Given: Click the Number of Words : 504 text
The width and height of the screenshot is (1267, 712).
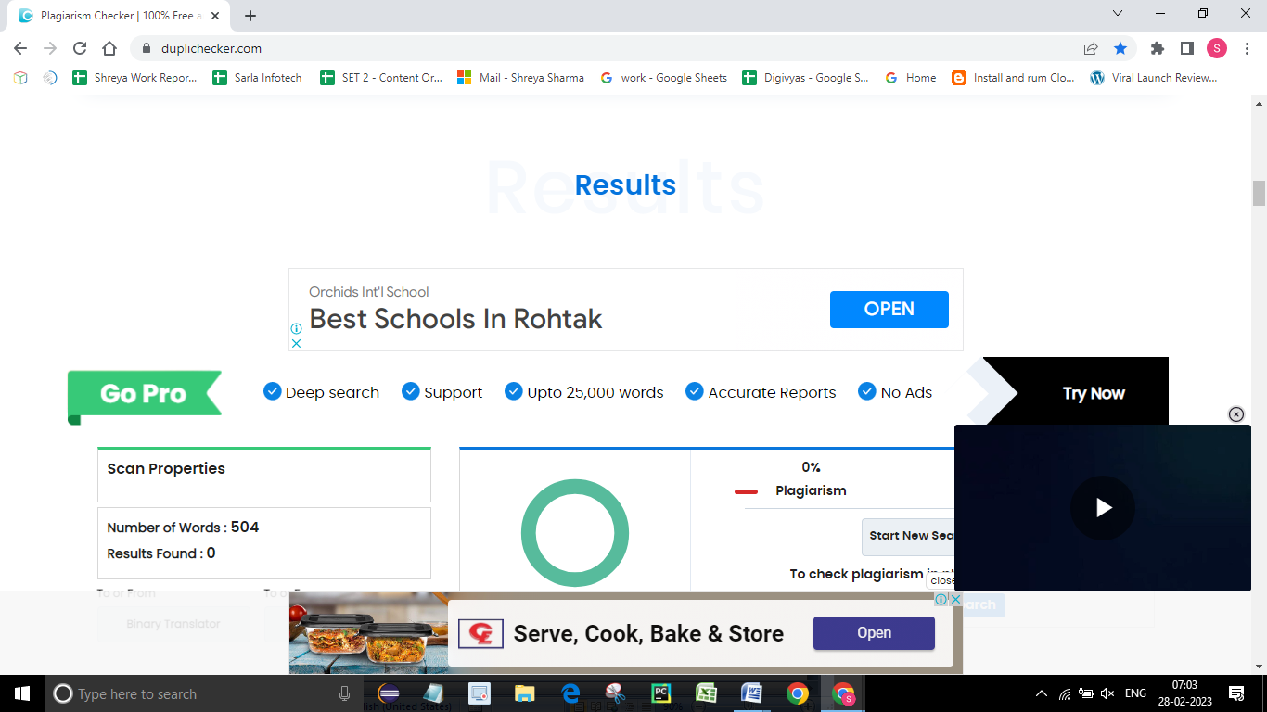Looking at the screenshot, I should (183, 528).
